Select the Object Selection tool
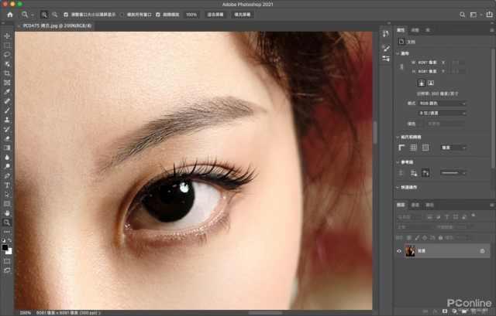The image size is (496, 316). pos(7,64)
